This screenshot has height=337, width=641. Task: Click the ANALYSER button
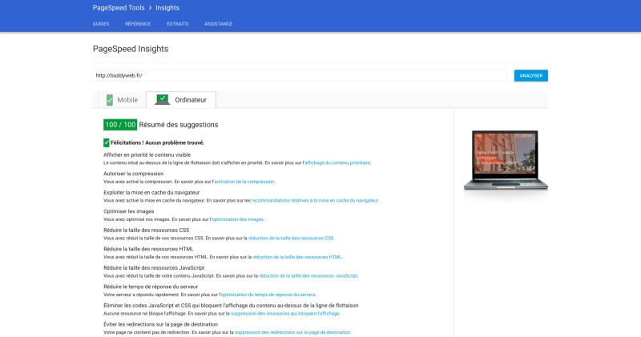click(x=531, y=75)
